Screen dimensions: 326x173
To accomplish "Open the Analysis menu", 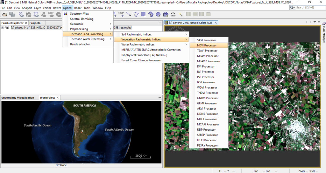I will click(x=27, y=8).
